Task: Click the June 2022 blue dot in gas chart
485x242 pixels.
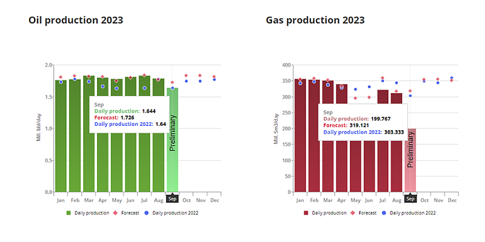Action: [369, 87]
